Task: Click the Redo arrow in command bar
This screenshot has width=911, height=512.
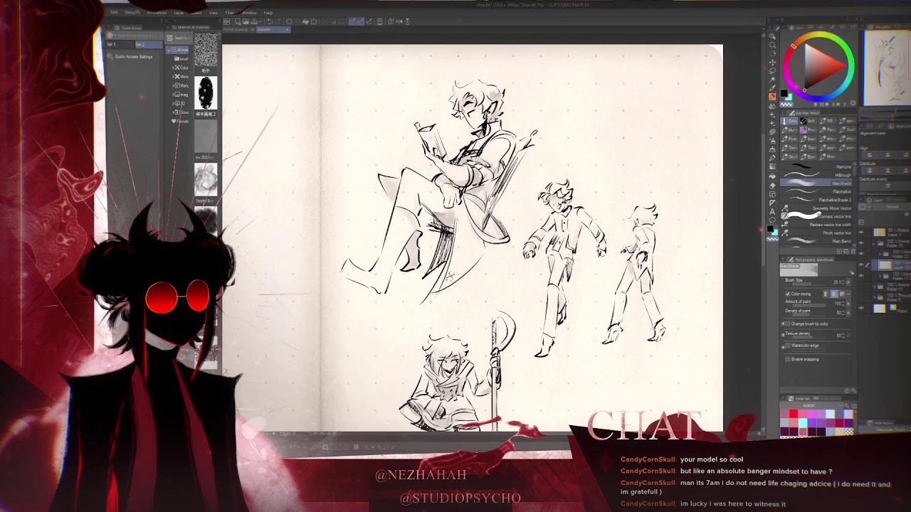Action: coord(278,21)
